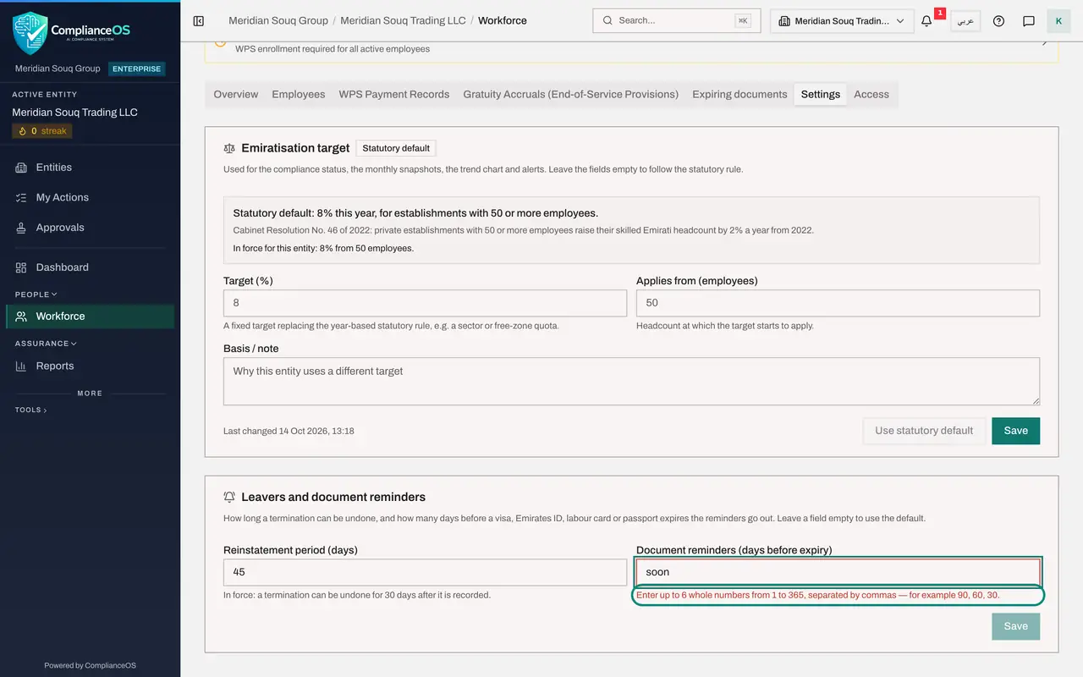Click the ENTERPRISE plan badge
Screen dimensions: 1083x677
pyautogui.click(x=137, y=69)
